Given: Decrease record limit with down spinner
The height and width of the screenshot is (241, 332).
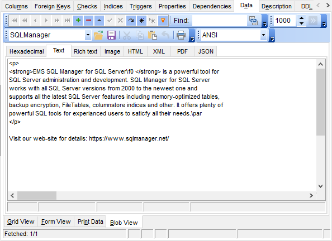Looking at the screenshot, I should tap(301, 23).
